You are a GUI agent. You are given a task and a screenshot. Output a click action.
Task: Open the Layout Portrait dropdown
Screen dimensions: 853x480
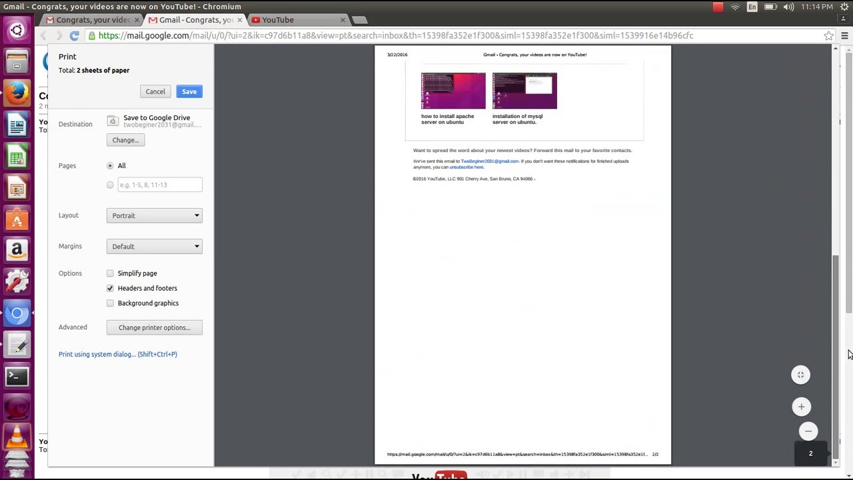pos(154,215)
